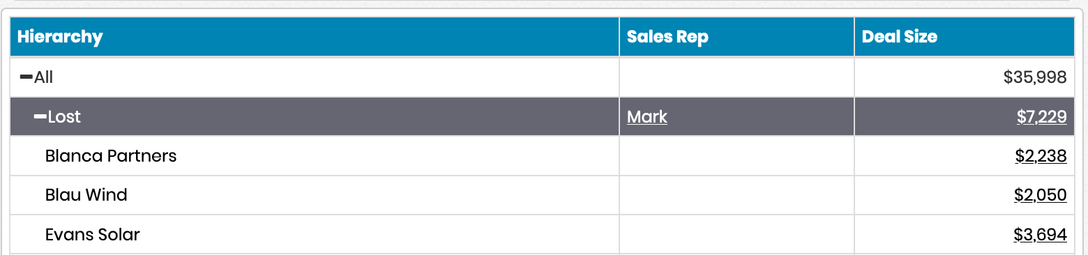Click empty Sales Rep cell for Blau Wind

pyautogui.click(x=736, y=195)
